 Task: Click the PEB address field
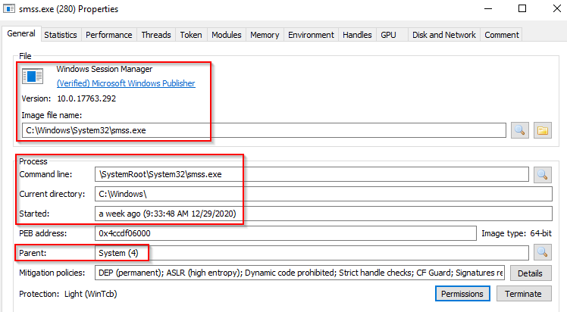(285, 233)
